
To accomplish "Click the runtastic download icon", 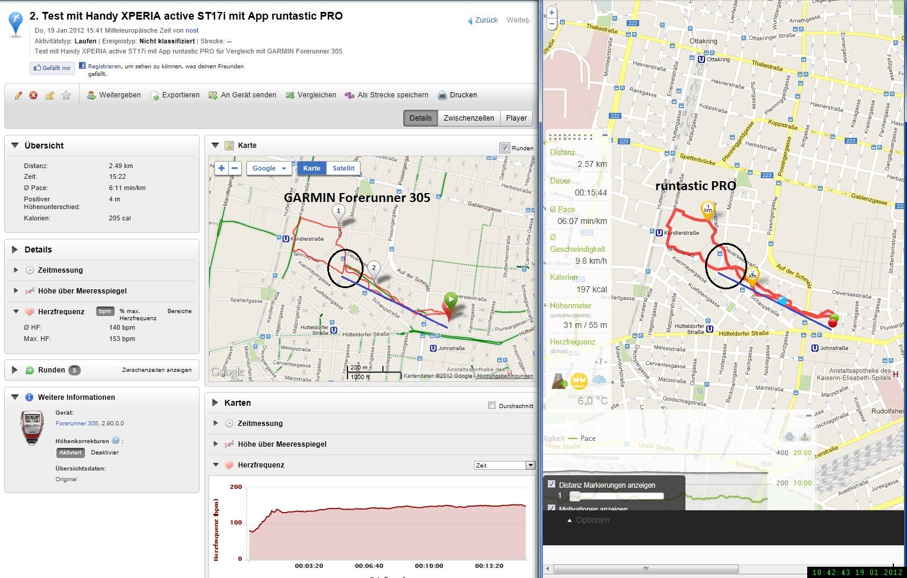I will pos(805,437).
